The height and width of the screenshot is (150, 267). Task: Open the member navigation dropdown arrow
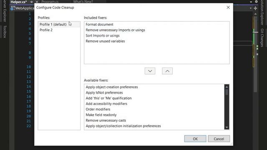click(251, 8)
